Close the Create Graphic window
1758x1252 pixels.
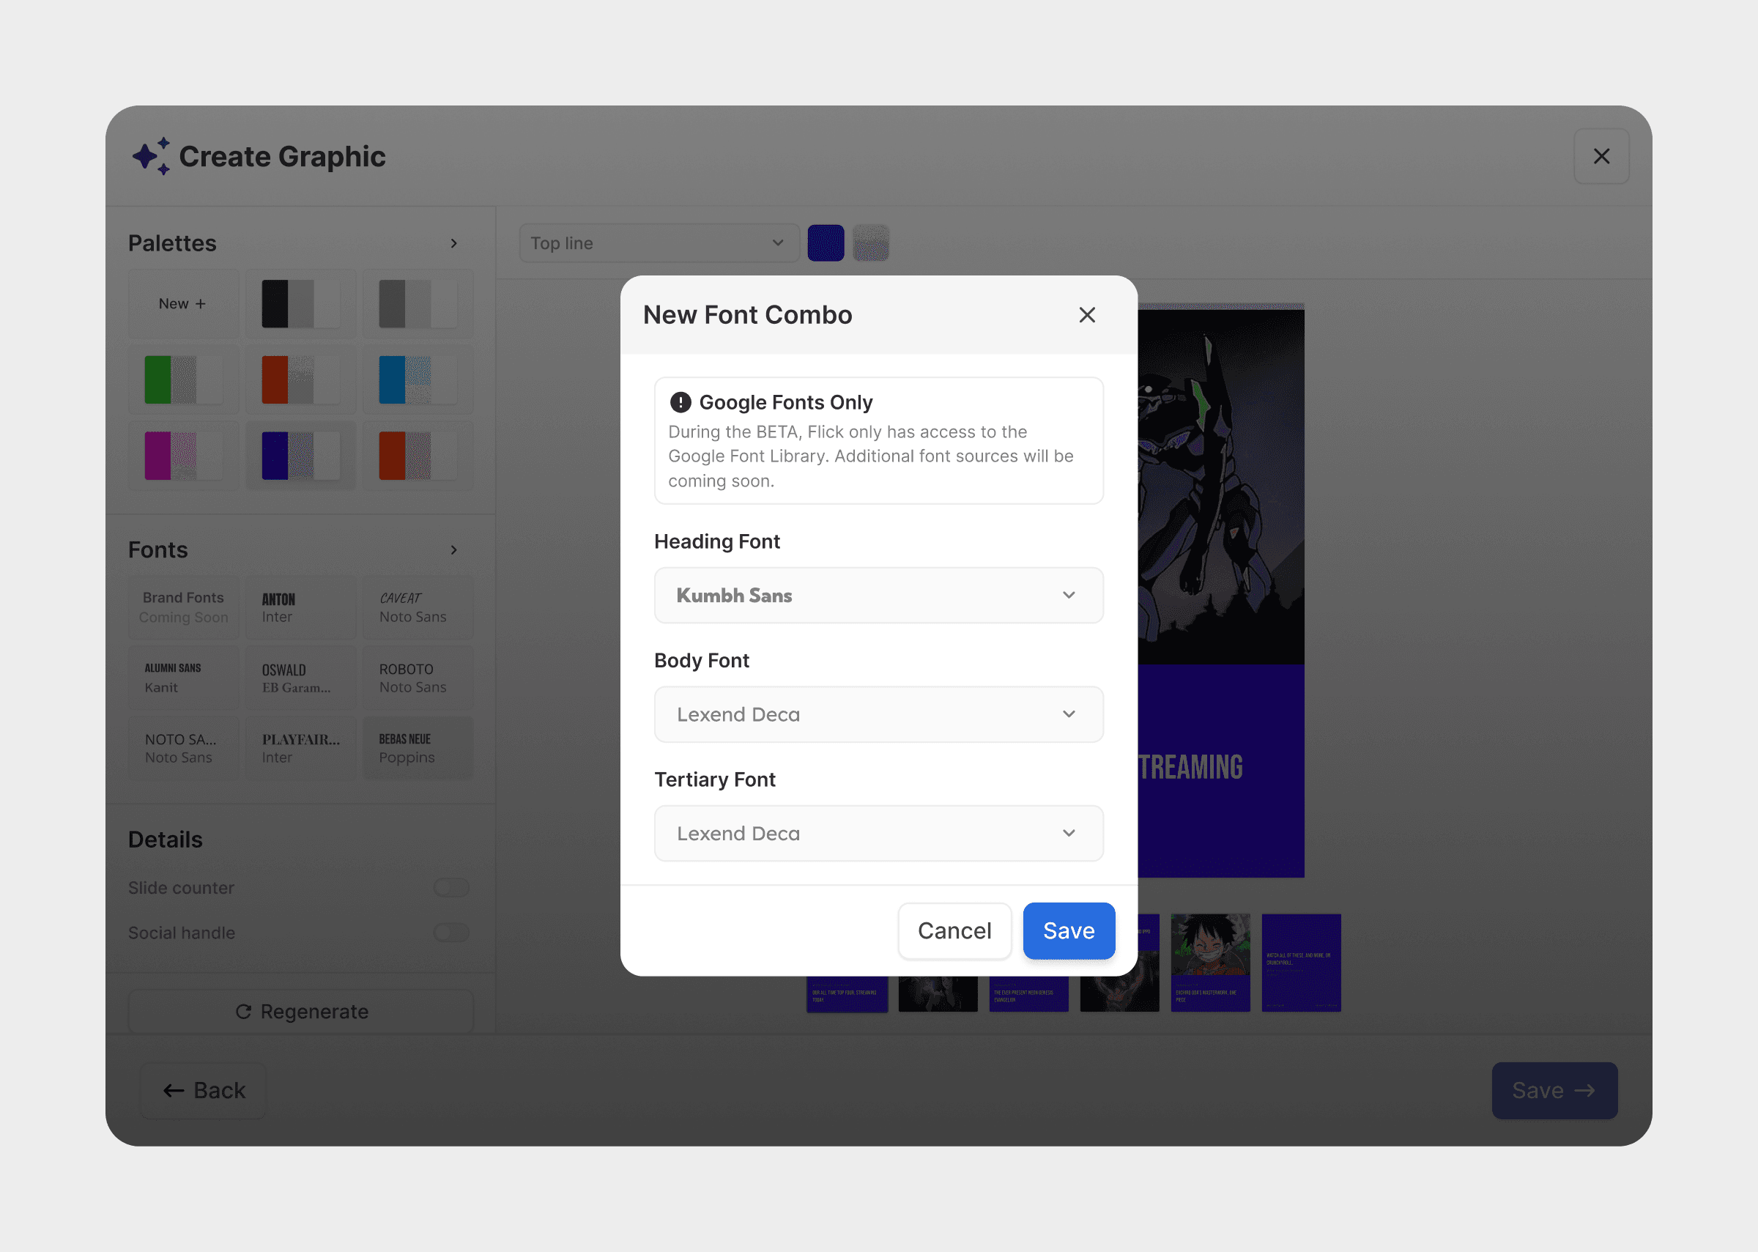coord(1601,157)
